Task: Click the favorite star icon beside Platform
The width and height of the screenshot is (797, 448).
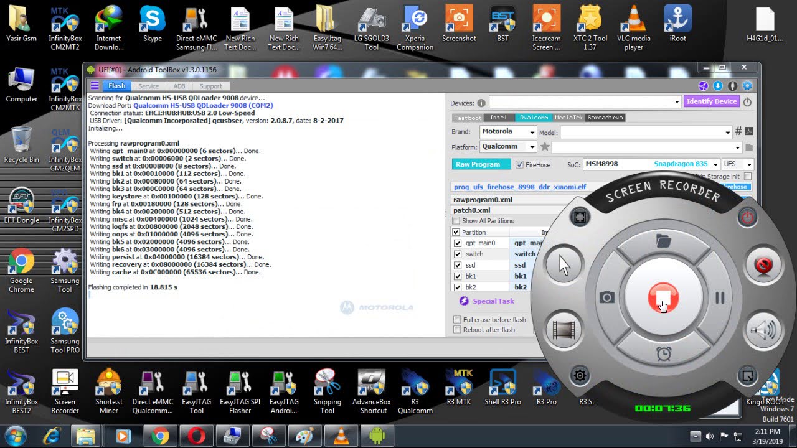Action: pos(545,147)
